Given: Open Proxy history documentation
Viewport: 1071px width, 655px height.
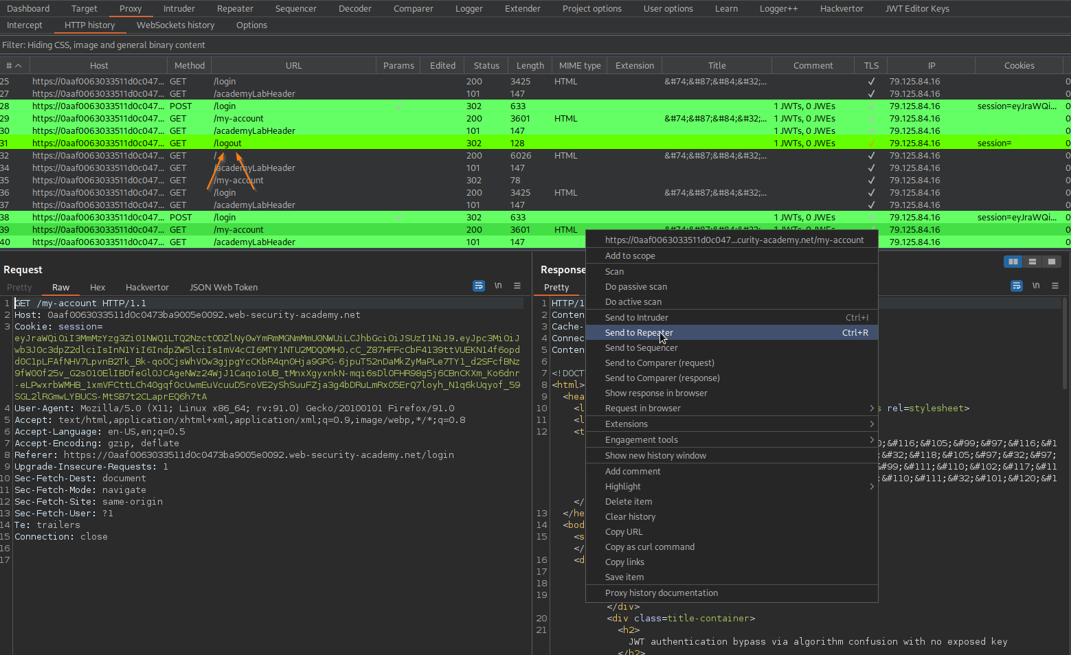Looking at the screenshot, I should 732,593.
